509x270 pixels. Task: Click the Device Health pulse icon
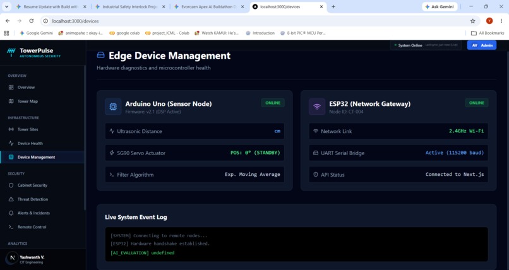11,143
